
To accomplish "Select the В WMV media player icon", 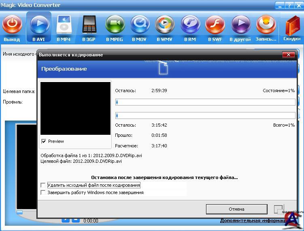I will 165,24.
